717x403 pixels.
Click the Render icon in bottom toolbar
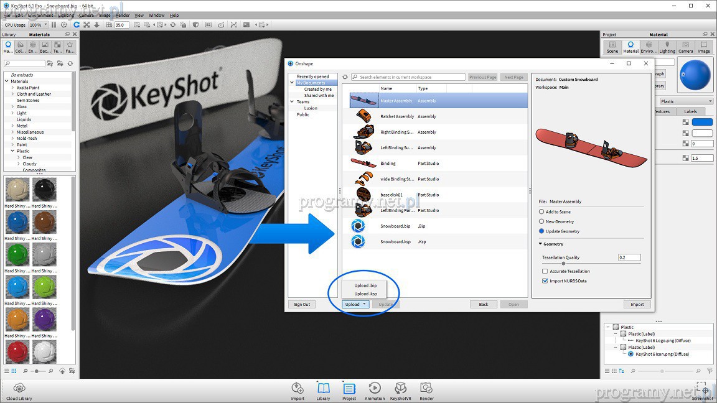426,389
